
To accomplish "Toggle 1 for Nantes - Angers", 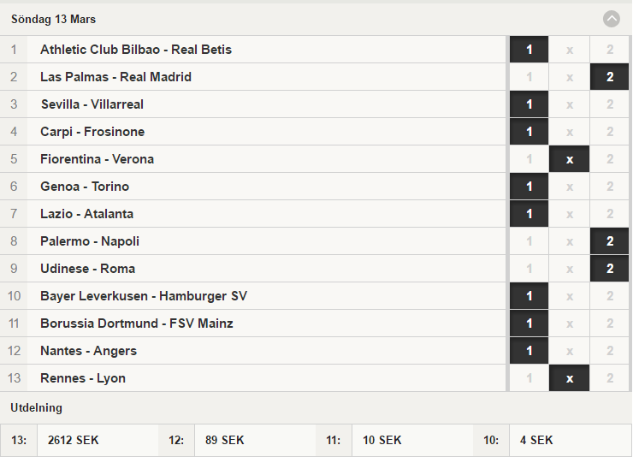I will pos(529,350).
